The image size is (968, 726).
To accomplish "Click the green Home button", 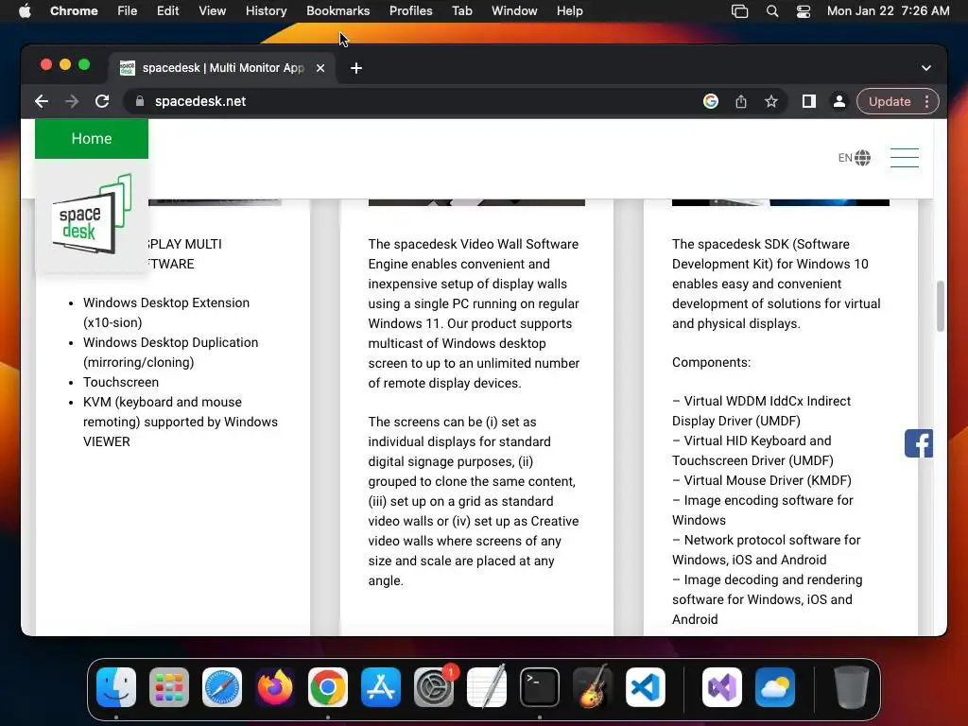I will pyautogui.click(x=92, y=138).
